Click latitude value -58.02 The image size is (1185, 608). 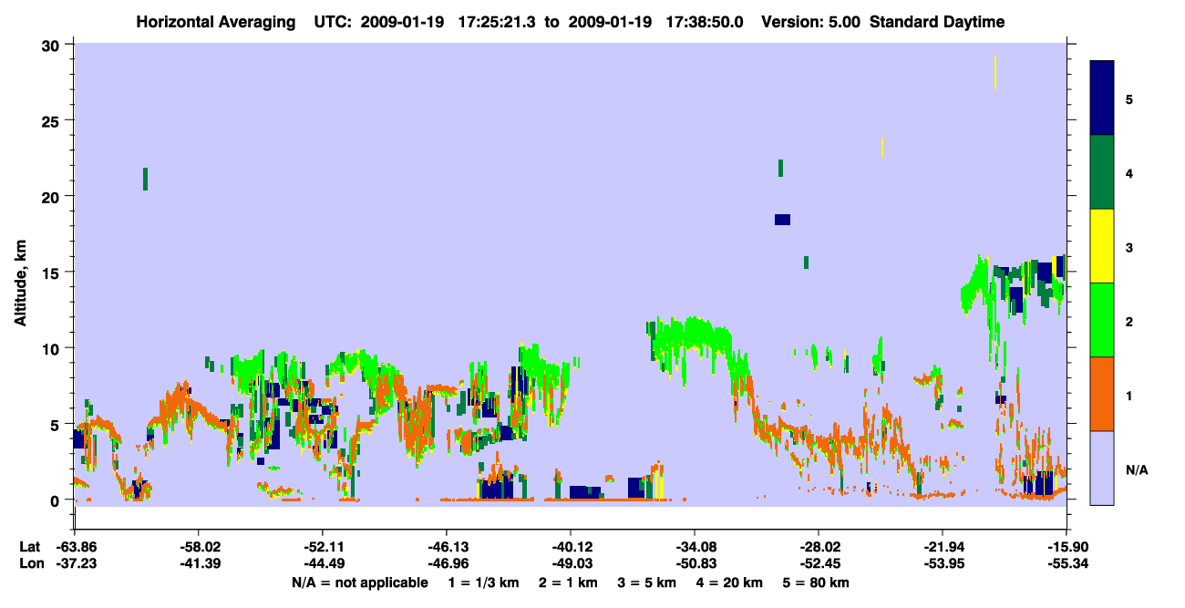[198, 547]
